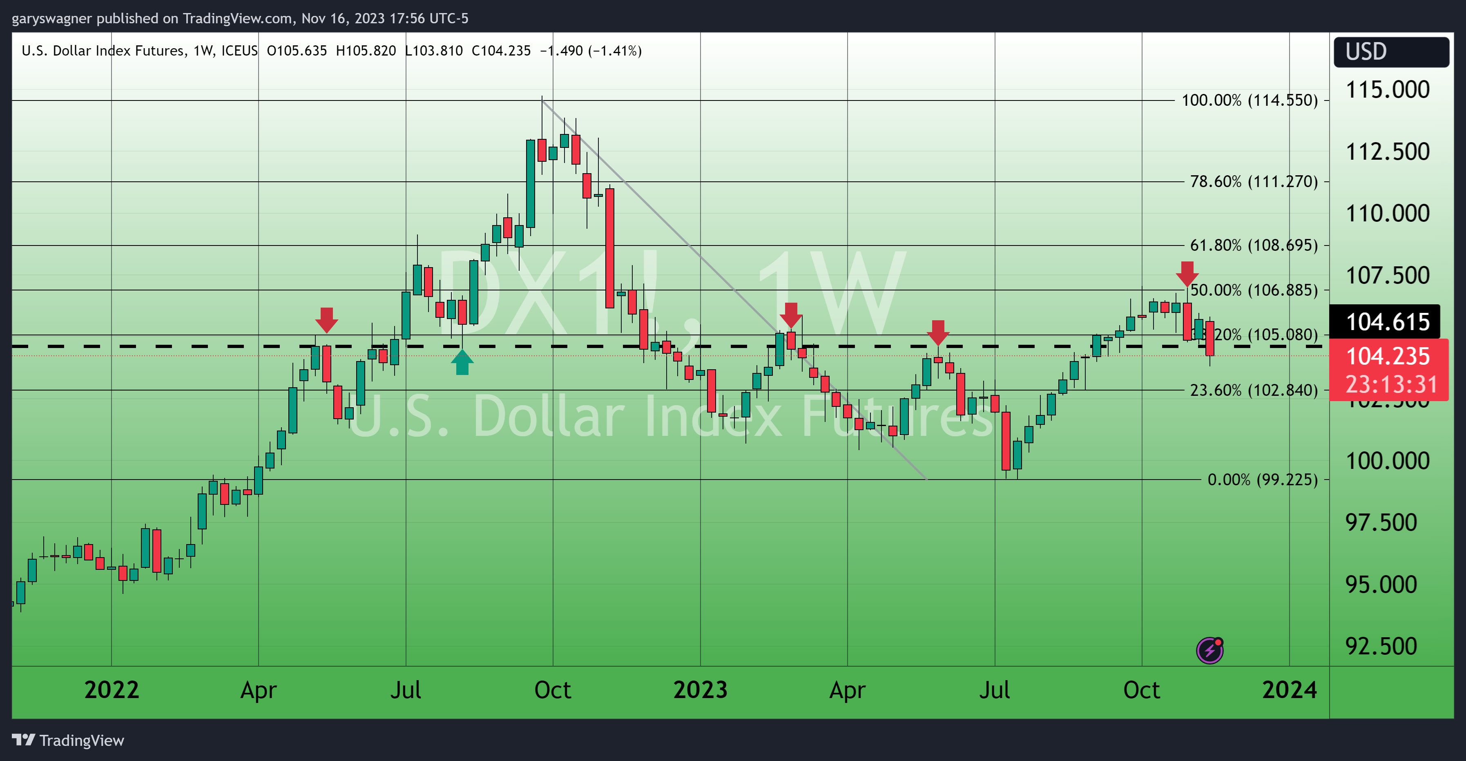The height and width of the screenshot is (761, 1466).
Task: Click the 107.500 price axis label
Action: [x=1387, y=275]
